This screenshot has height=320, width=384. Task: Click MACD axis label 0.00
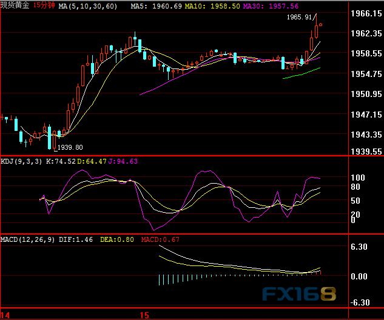(359, 277)
